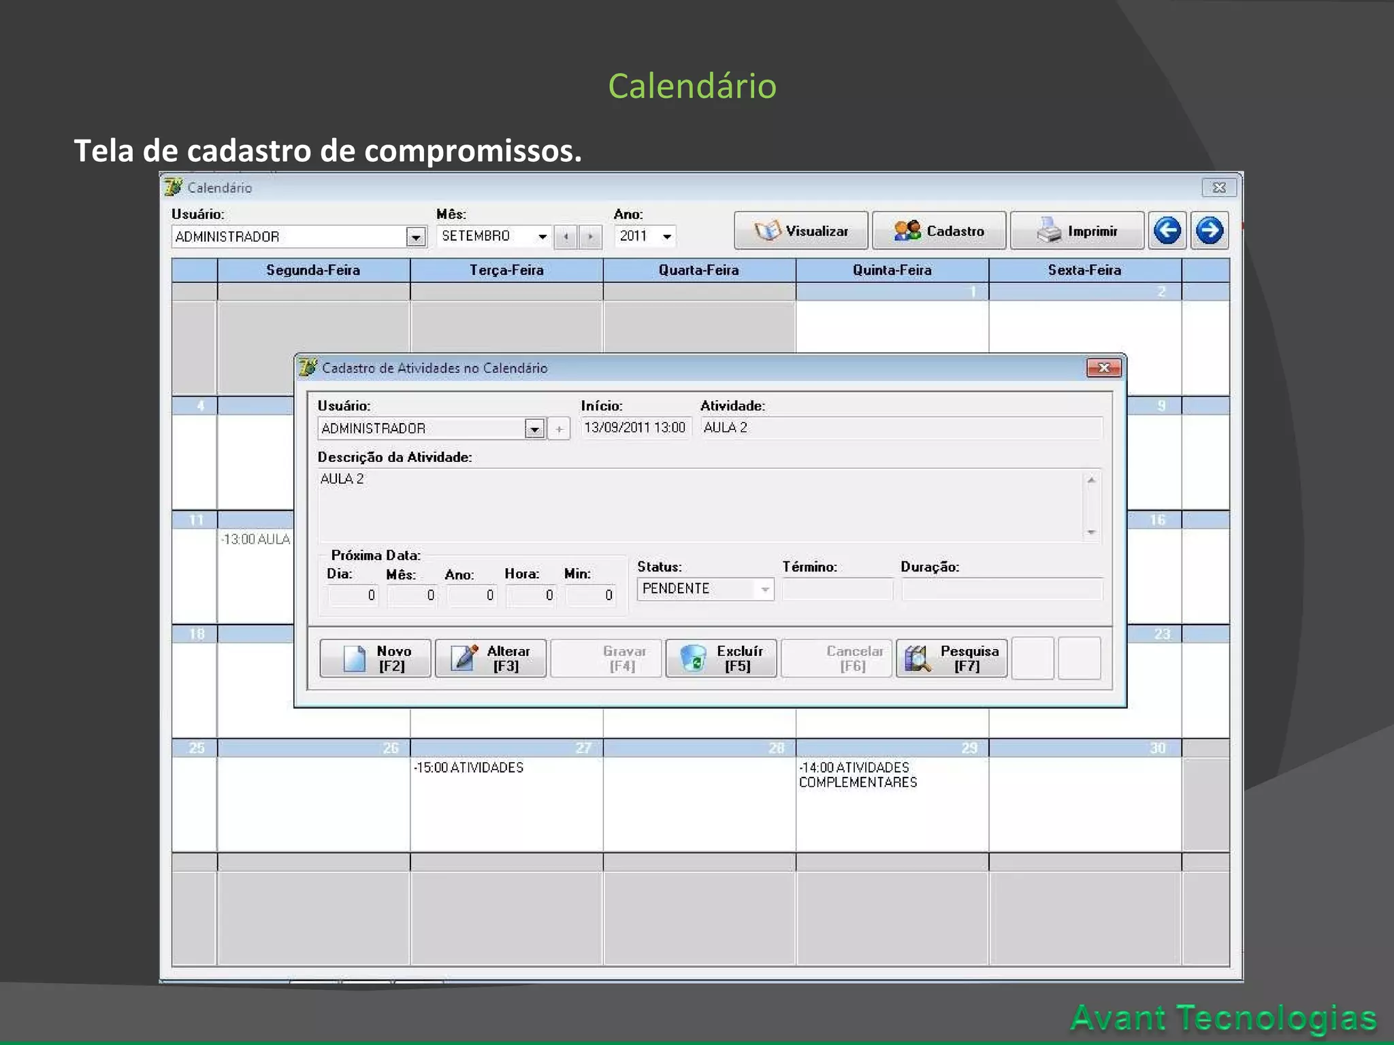Viewport: 1394px width, 1045px height.
Task: Click the Calendário window title icon
Action: click(174, 187)
